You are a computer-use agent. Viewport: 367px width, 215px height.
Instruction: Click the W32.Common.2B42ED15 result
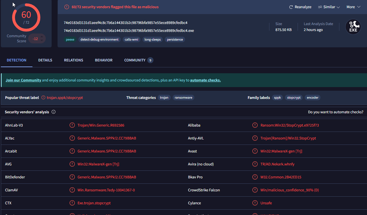point(281,177)
